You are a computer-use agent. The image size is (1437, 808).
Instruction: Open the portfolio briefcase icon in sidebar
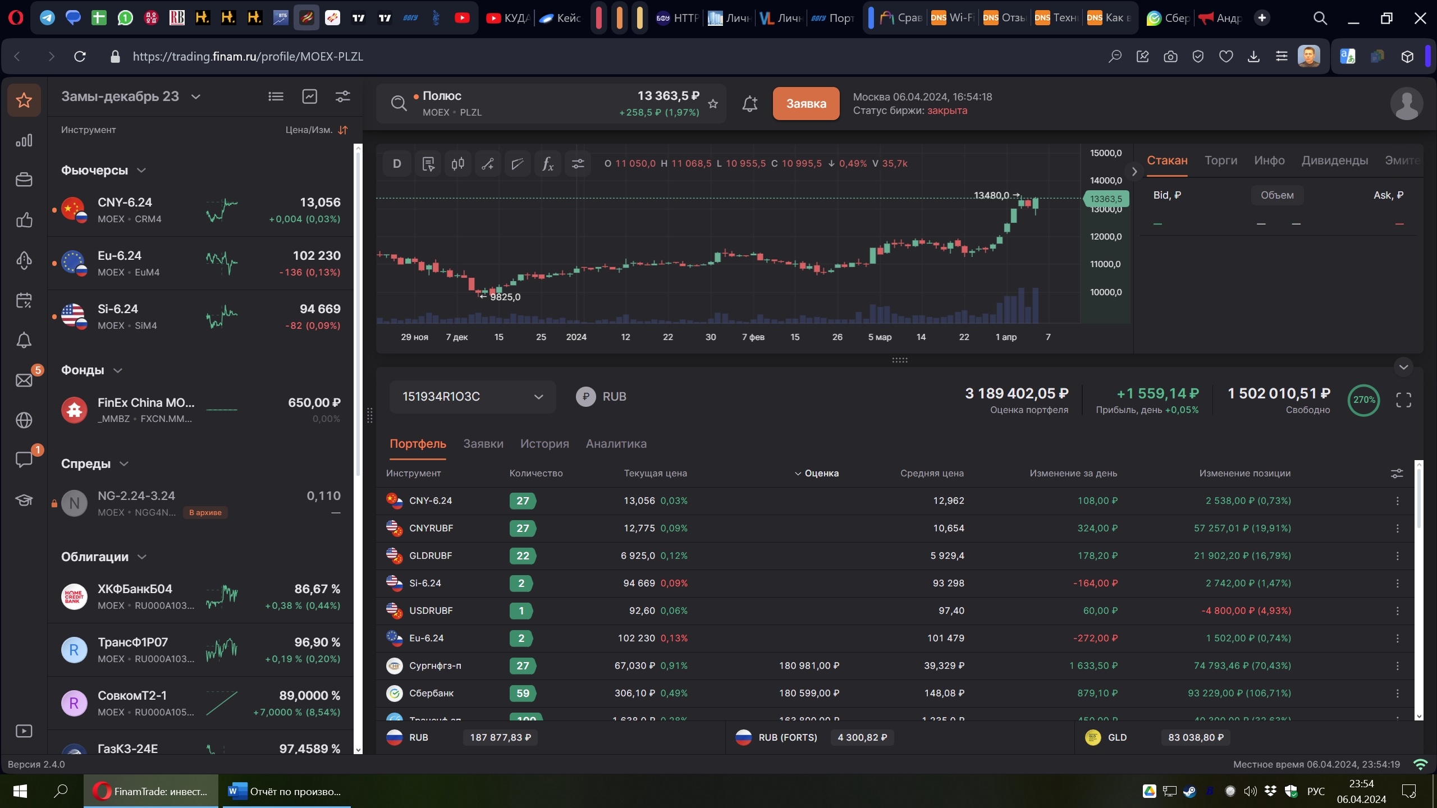click(24, 180)
